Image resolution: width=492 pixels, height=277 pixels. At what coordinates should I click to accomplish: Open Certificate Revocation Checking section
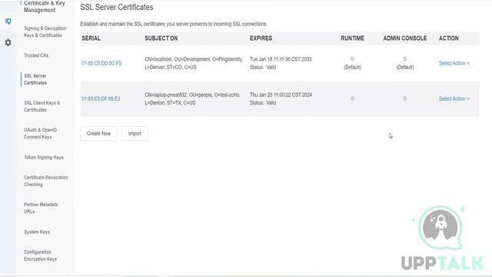(46, 181)
